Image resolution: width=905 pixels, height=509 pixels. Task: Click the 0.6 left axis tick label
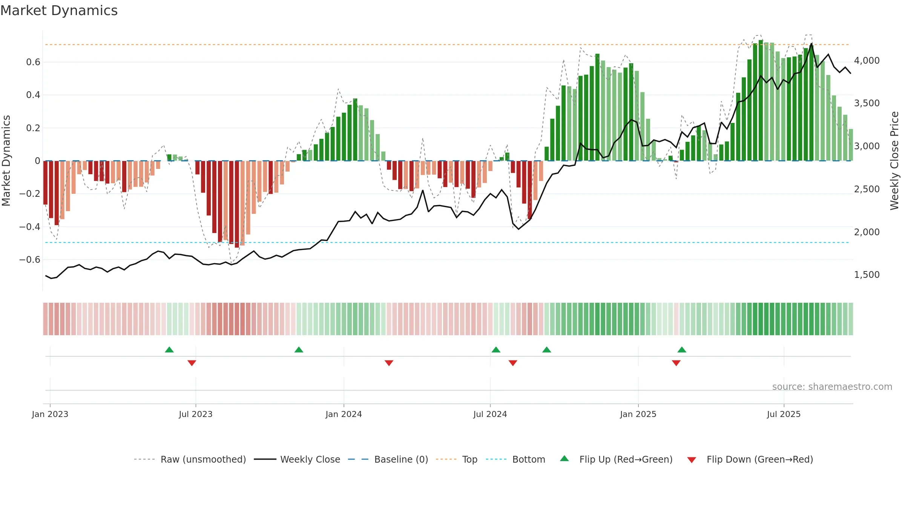click(33, 62)
